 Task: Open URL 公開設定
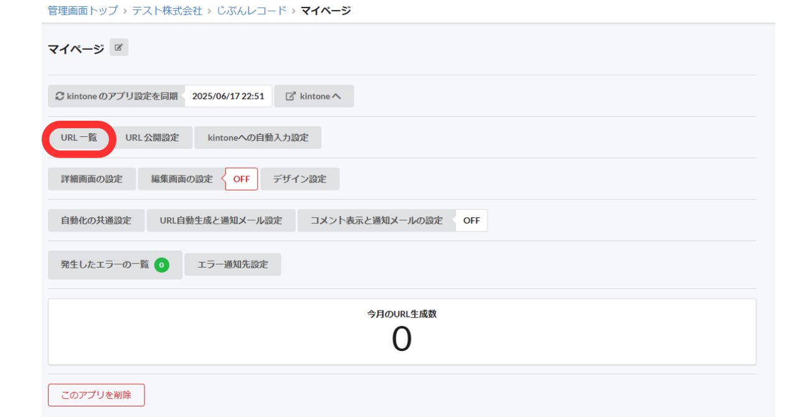[x=152, y=138]
